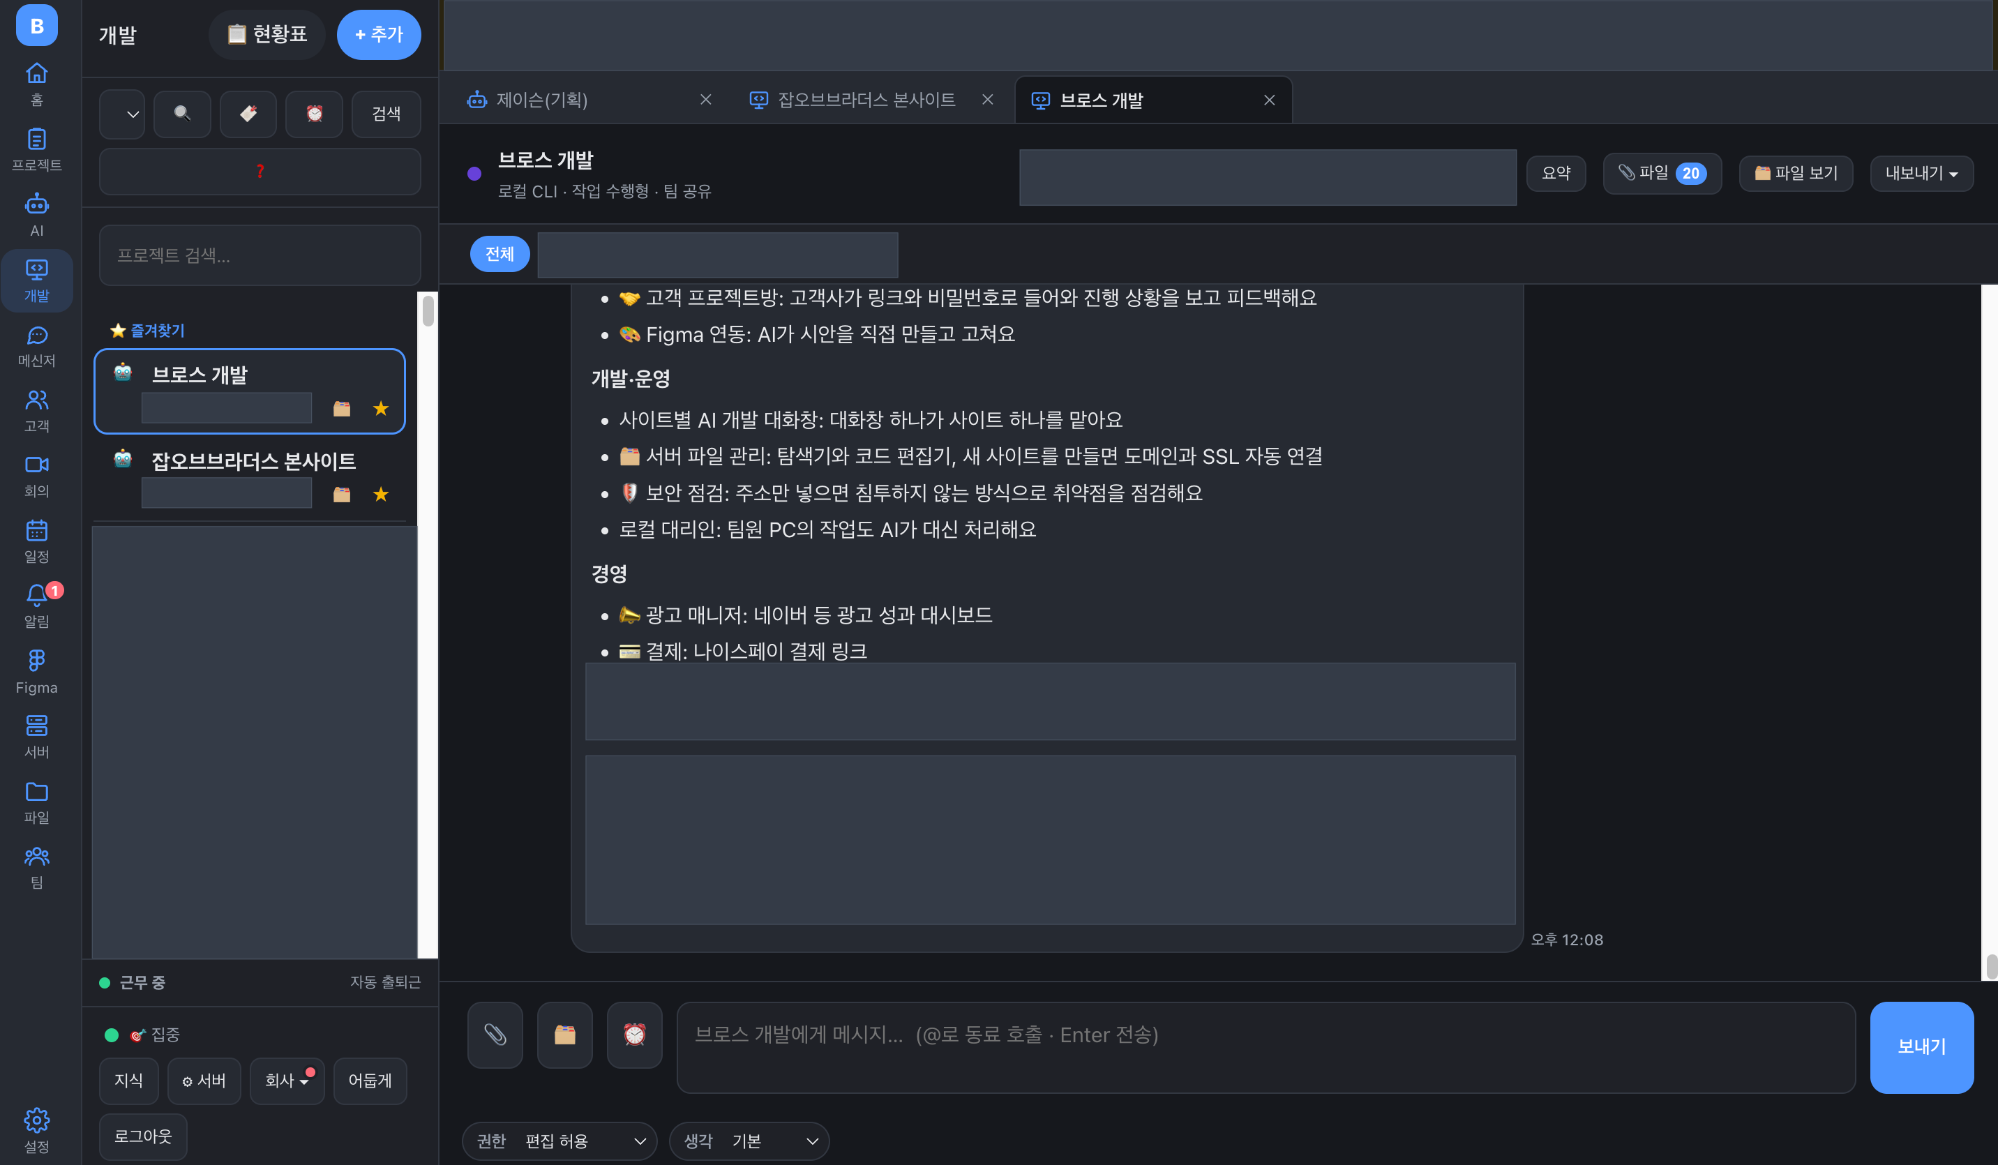Open the 설정 gear icon
The height and width of the screenshot is (1165, 1998).
pyautogui.click(x=36, y=1130)
